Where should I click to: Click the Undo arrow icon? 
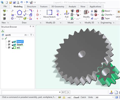click(22, 2)
